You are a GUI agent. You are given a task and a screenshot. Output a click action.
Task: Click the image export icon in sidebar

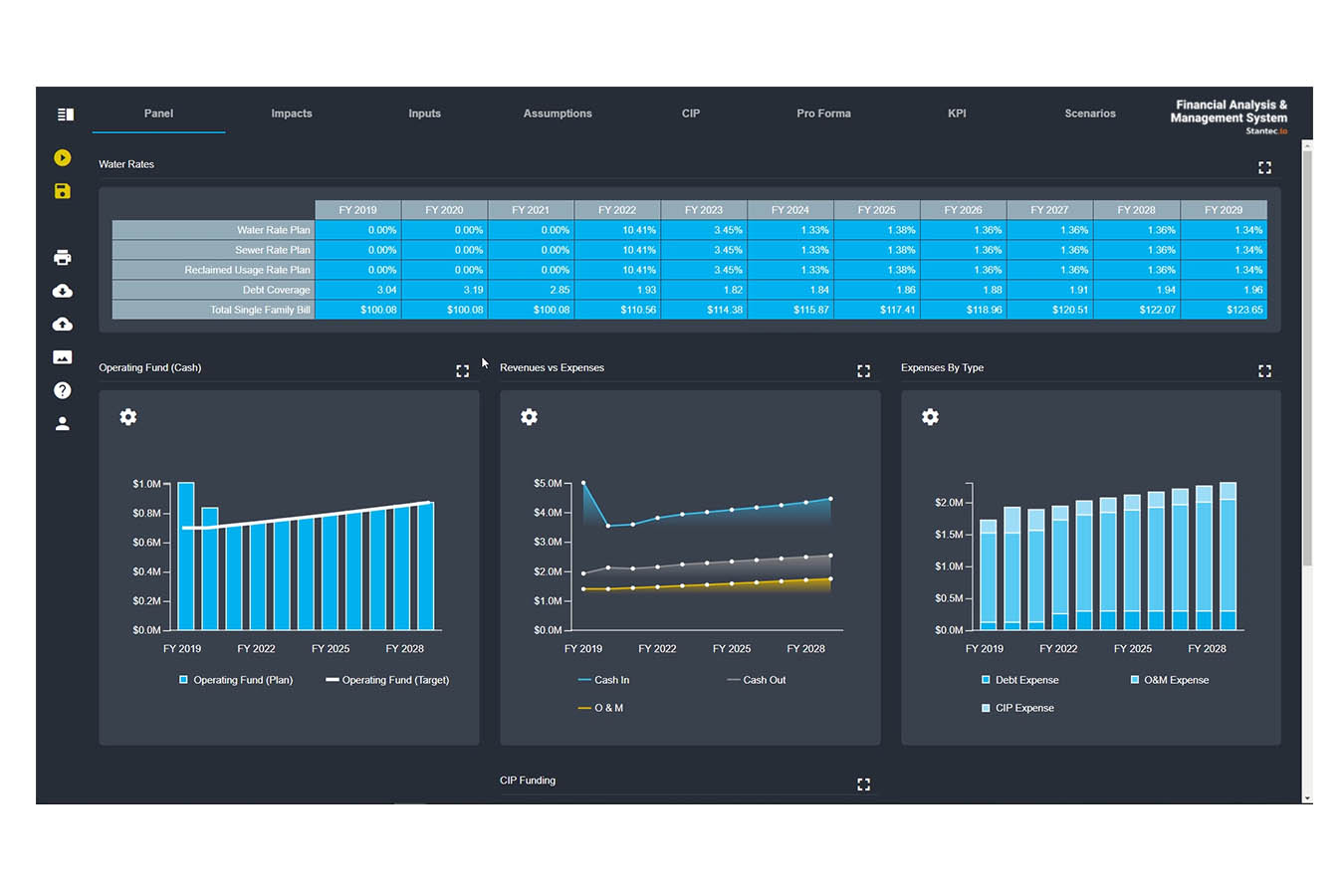(x=62, y=357)
